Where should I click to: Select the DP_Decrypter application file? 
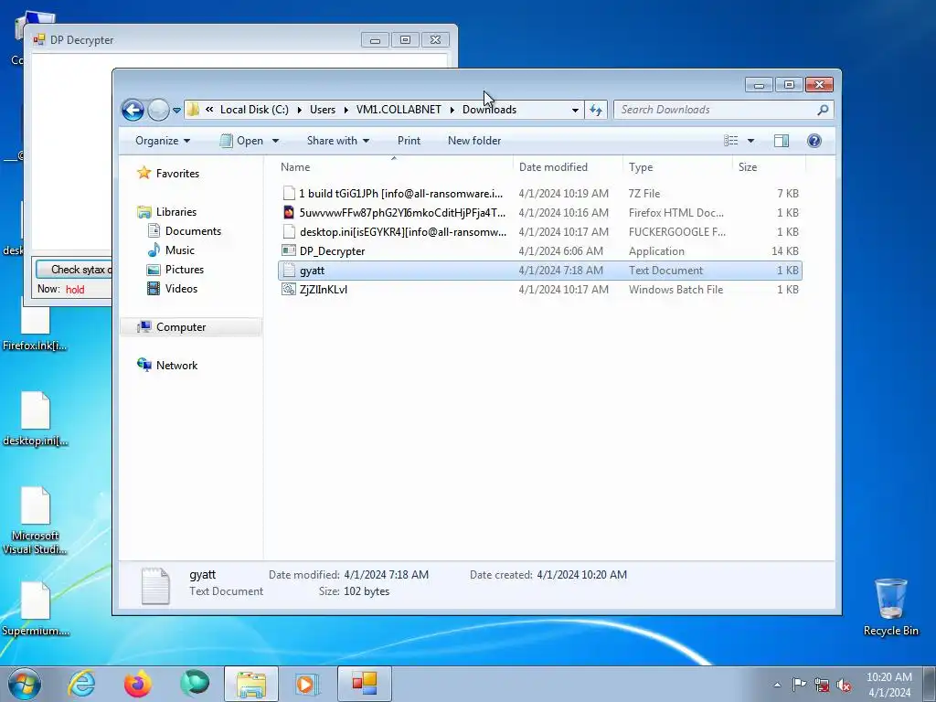540,251
